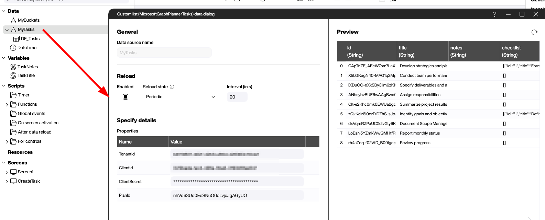Collapse the MyTasks tree node
545x220 pixels.
(7, 30)
